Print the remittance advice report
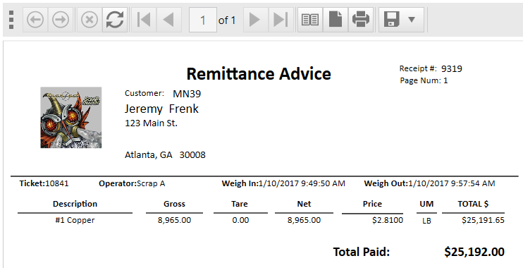This screenshot has width=523, height=268. point(361,20)
